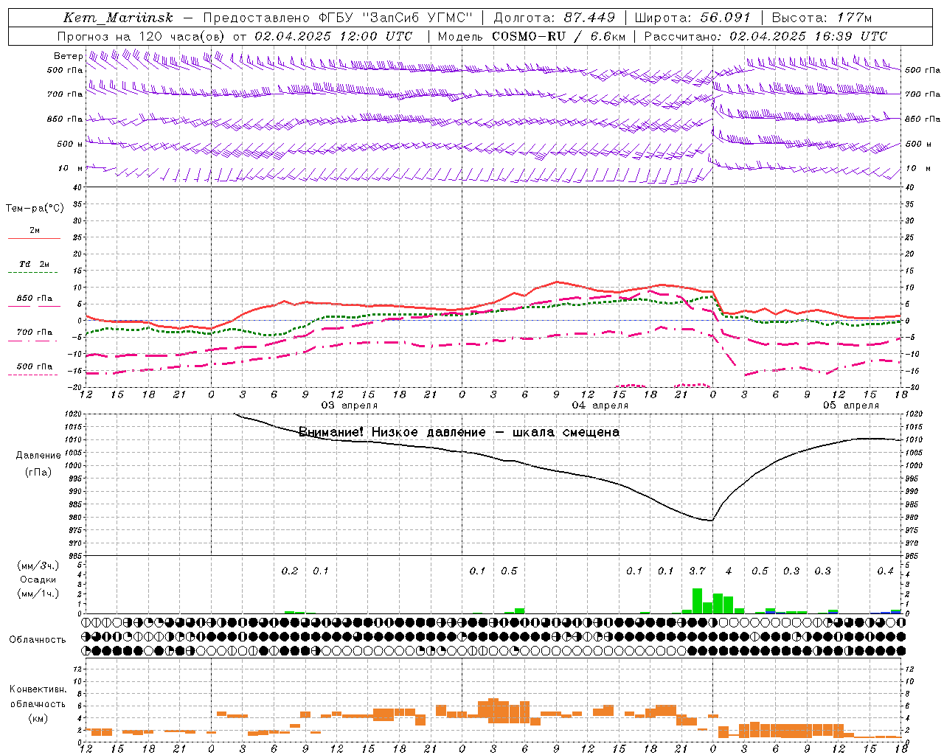Click the 'Осадки' precipitation label
Image resolution: width=944 pixels, height=755 pixels.
tap(38, 580)
